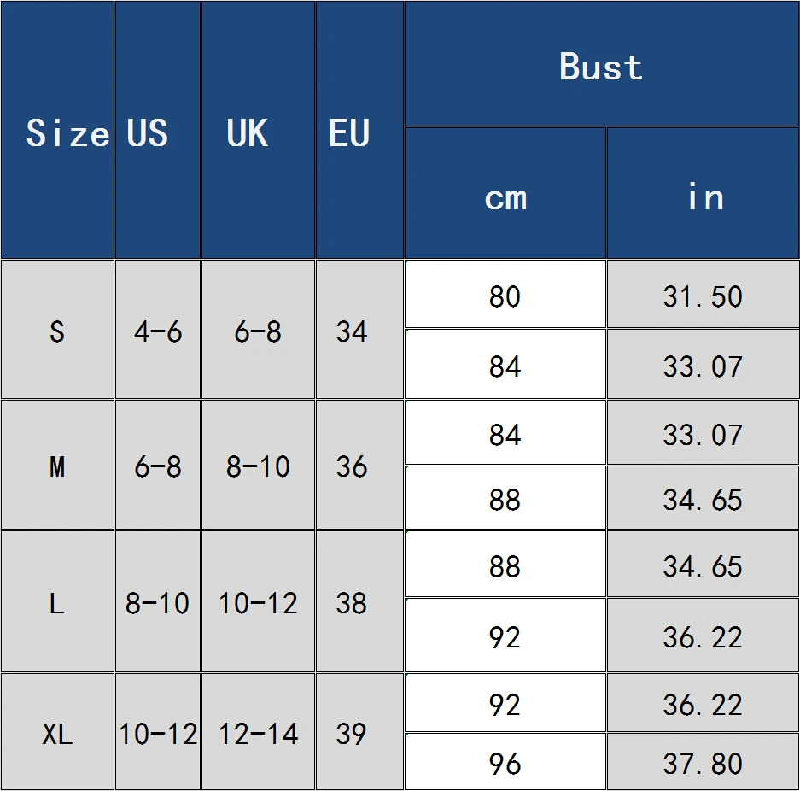
Task: Select the L size row cell
Action: (57, 601)
